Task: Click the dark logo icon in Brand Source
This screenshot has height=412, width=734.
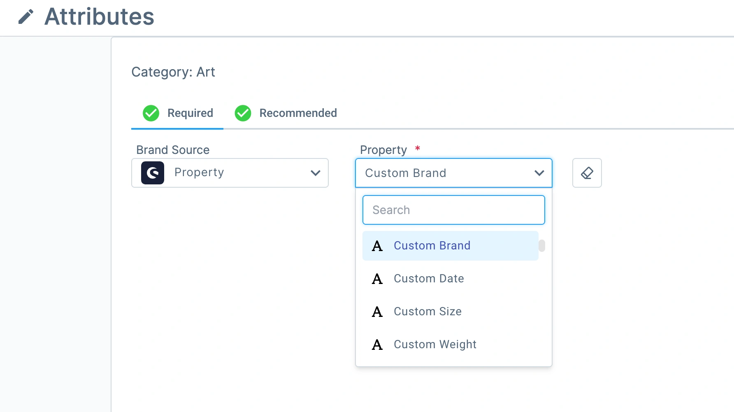Action: [153, 173]
